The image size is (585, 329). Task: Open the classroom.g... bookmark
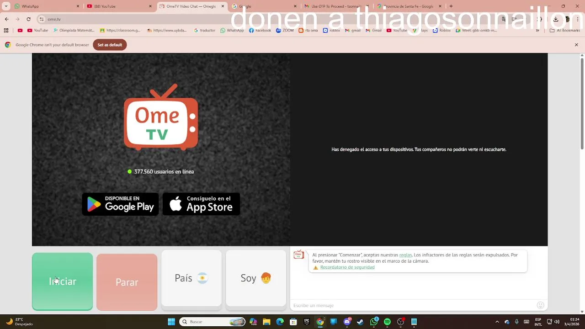[x=120, y=31]
